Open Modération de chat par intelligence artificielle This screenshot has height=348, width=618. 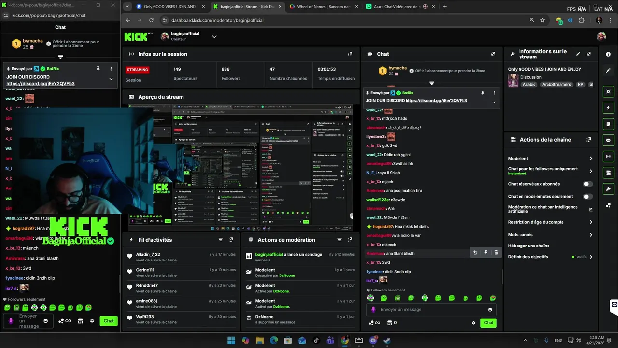(x=590, y=209)
